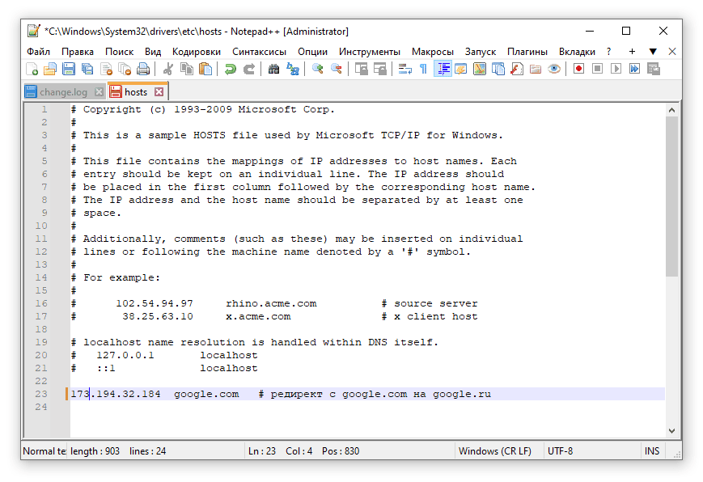Click the Playback macro icon
This screenshot has width=703, height=482.
coord(616,69)
